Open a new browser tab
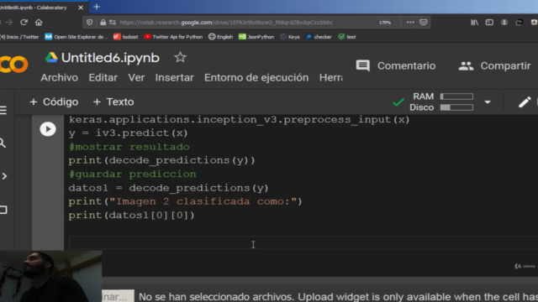538x302 pixels. click(97, 7)
